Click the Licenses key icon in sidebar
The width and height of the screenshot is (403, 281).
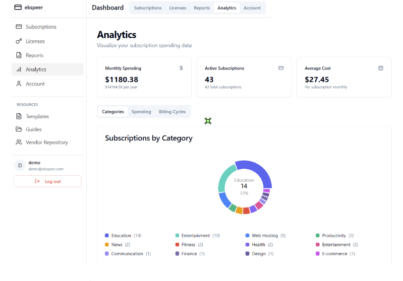pos(19,41)
